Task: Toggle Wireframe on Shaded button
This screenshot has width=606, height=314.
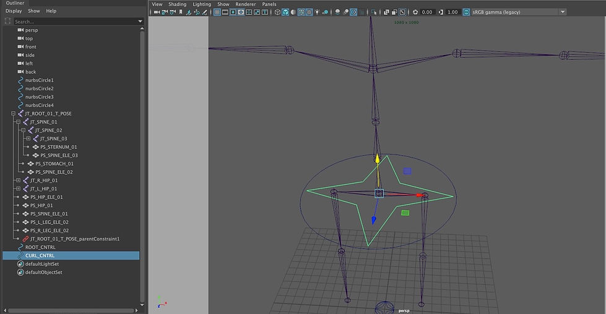Action: pyautogui.click(x=301, y=12)
